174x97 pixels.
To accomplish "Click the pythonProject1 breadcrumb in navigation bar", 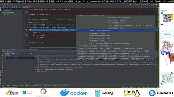I will pos(4,5).
